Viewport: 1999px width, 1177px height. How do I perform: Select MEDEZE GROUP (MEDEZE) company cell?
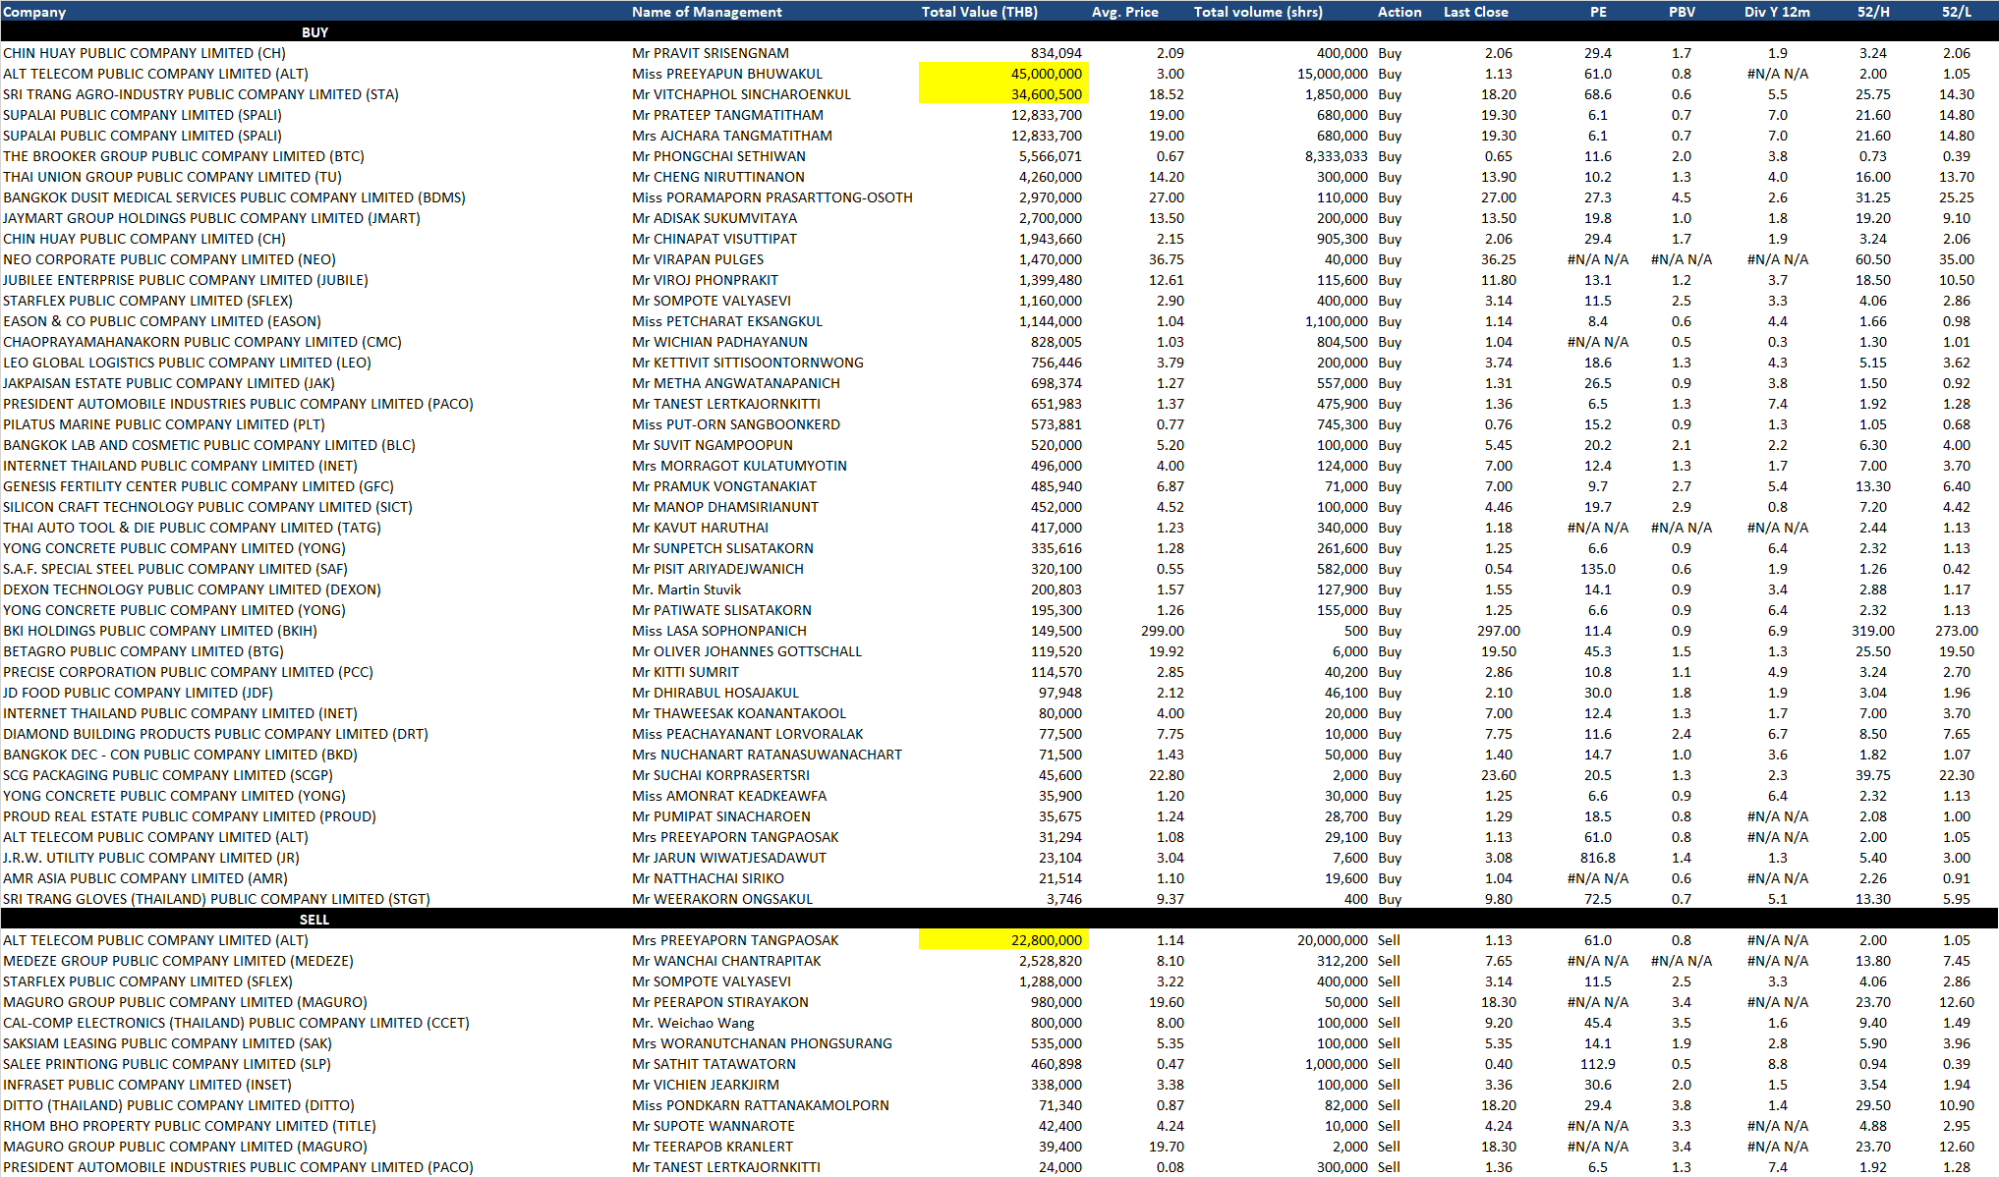click(x=178, y=961)
